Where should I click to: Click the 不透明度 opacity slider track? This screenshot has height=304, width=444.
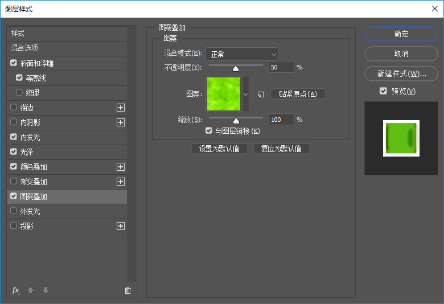[x=250, y=65]
